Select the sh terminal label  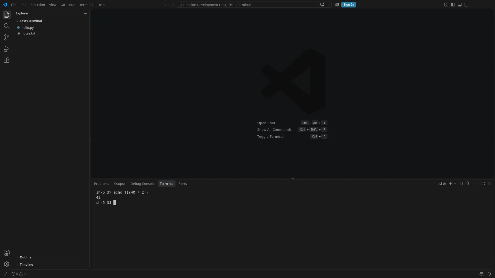[442, 184]
